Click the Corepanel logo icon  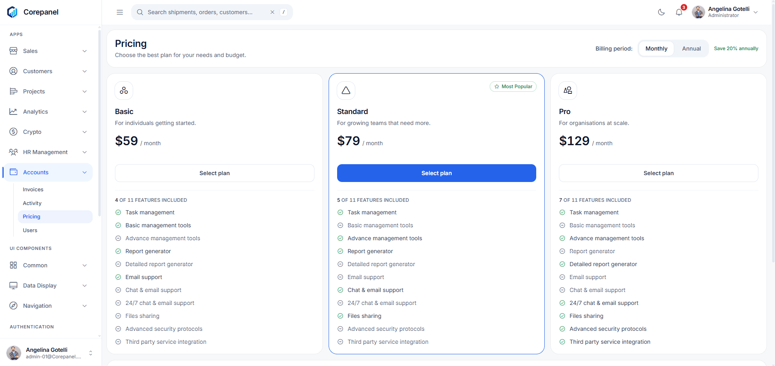(x=13, y=12)
